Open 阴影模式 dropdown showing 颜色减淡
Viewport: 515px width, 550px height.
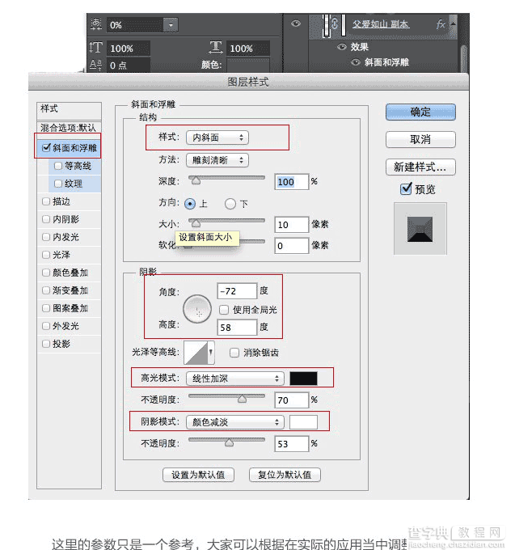tap(235, 422)
